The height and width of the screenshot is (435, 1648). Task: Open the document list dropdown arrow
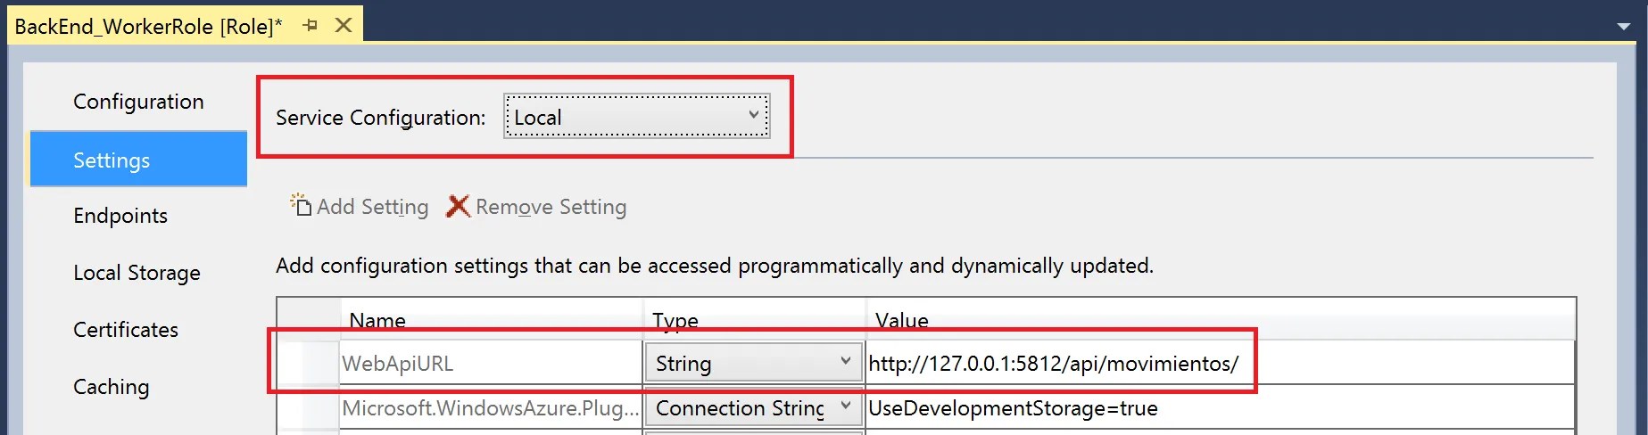pyautogui.click(x=1624, y=27)
